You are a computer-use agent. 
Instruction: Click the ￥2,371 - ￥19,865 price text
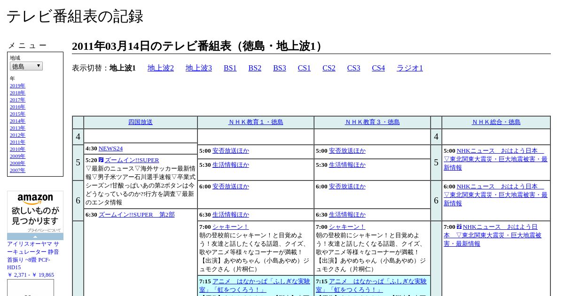[x=31, y=275]
